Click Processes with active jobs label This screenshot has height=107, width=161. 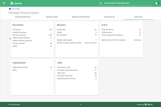pyautogui.click(x=67, y=70)
